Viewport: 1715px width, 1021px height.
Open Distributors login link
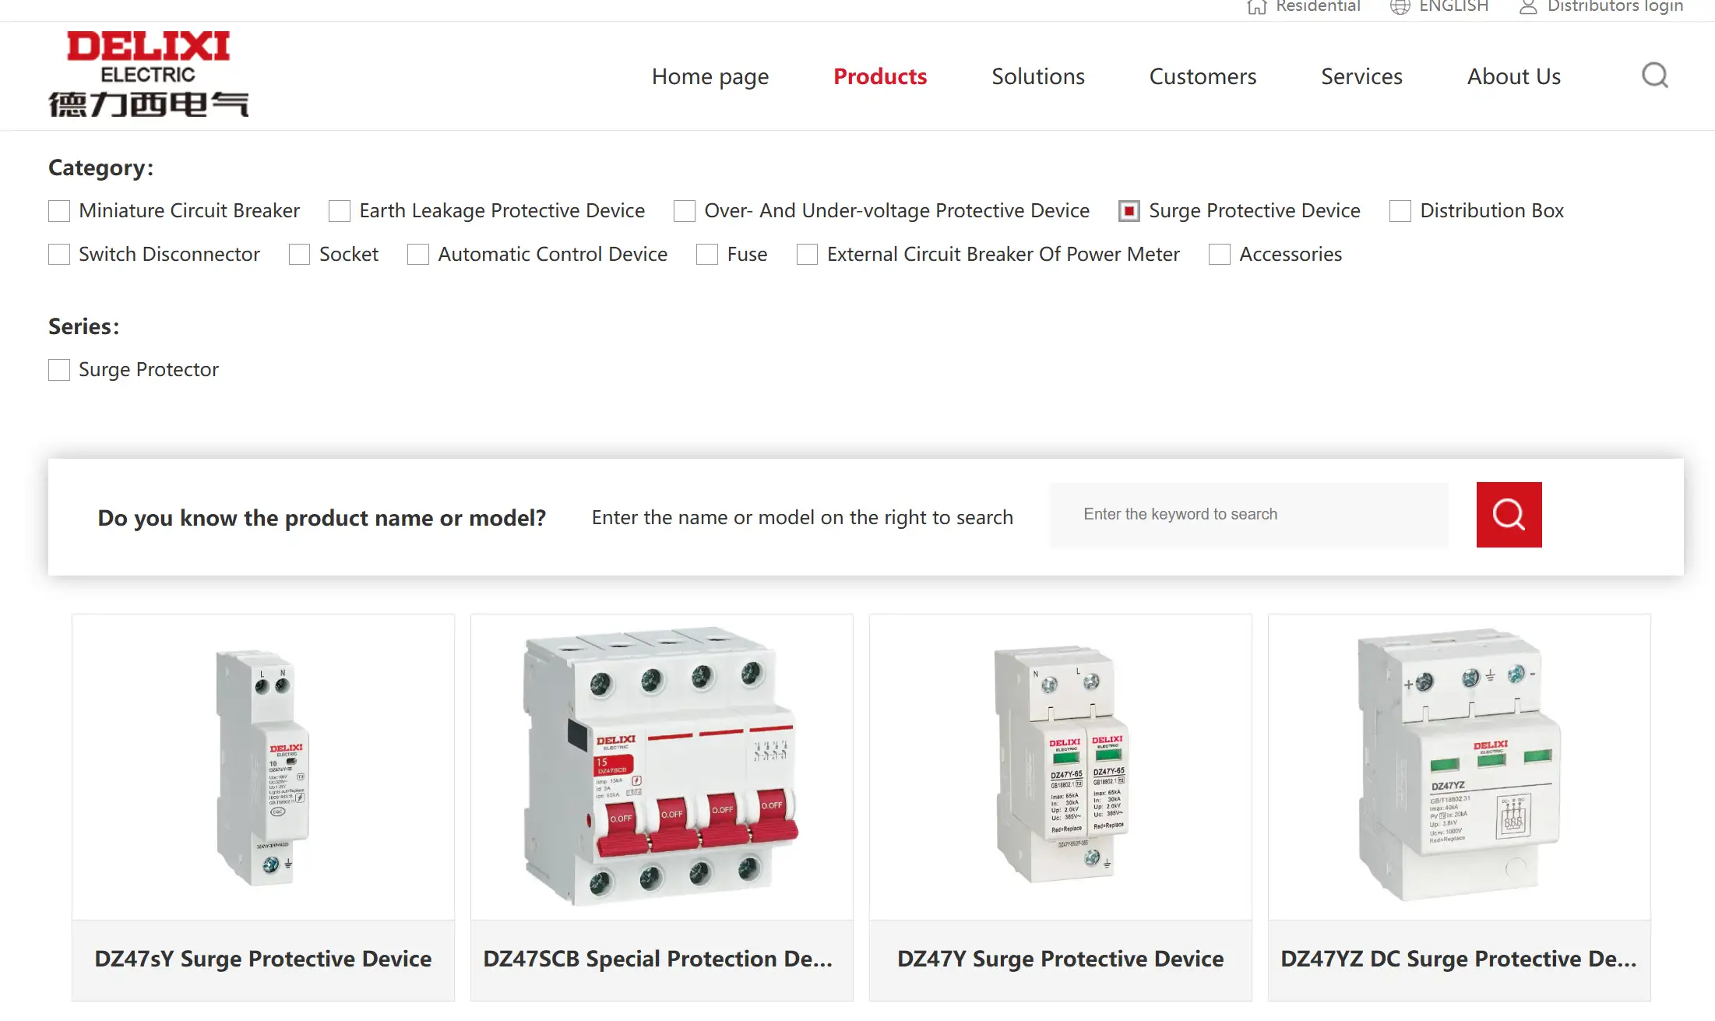tap(1615, 6)
